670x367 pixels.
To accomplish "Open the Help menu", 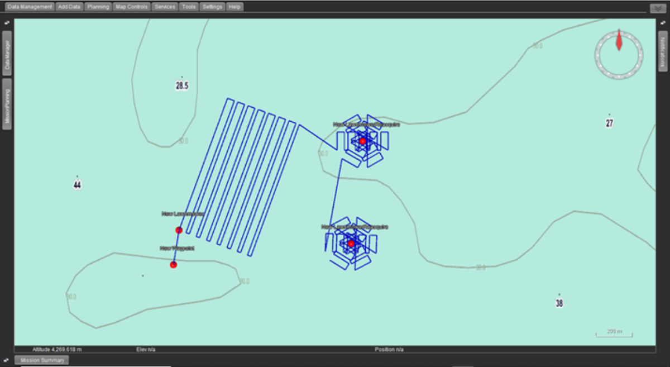I will point(235,7).
